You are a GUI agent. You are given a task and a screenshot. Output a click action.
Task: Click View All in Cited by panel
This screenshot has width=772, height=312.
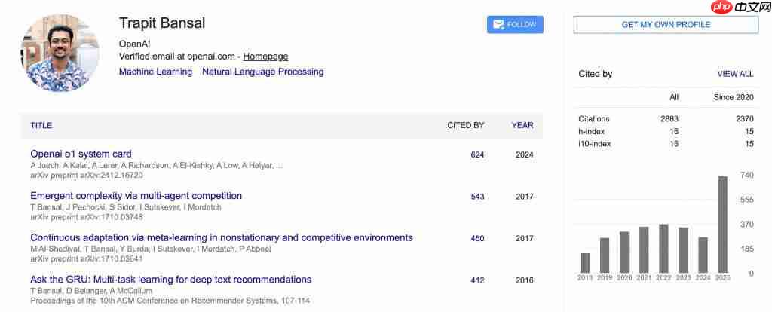point(735,75)
